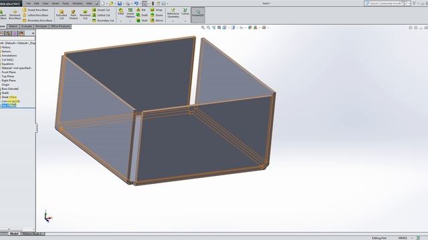Select the Draft tool
The image size is (428, 240).
(x=142, y=15)
